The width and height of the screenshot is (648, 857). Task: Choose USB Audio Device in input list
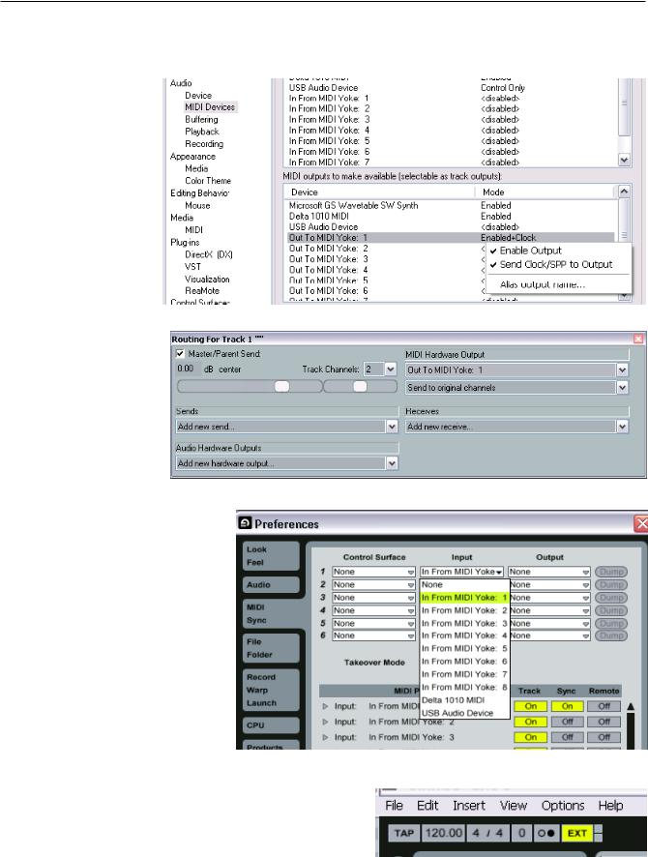pyautogui.click(x=464, y=713)
